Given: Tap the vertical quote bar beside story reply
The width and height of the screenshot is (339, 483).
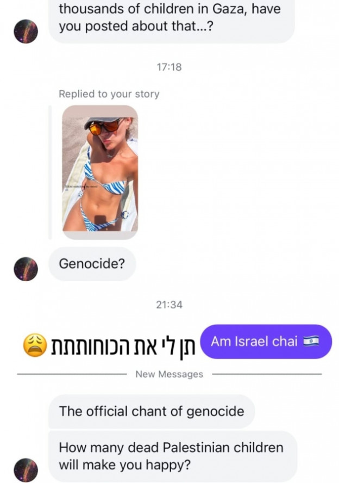Looking at the screenshot, I should coord(50,172).
